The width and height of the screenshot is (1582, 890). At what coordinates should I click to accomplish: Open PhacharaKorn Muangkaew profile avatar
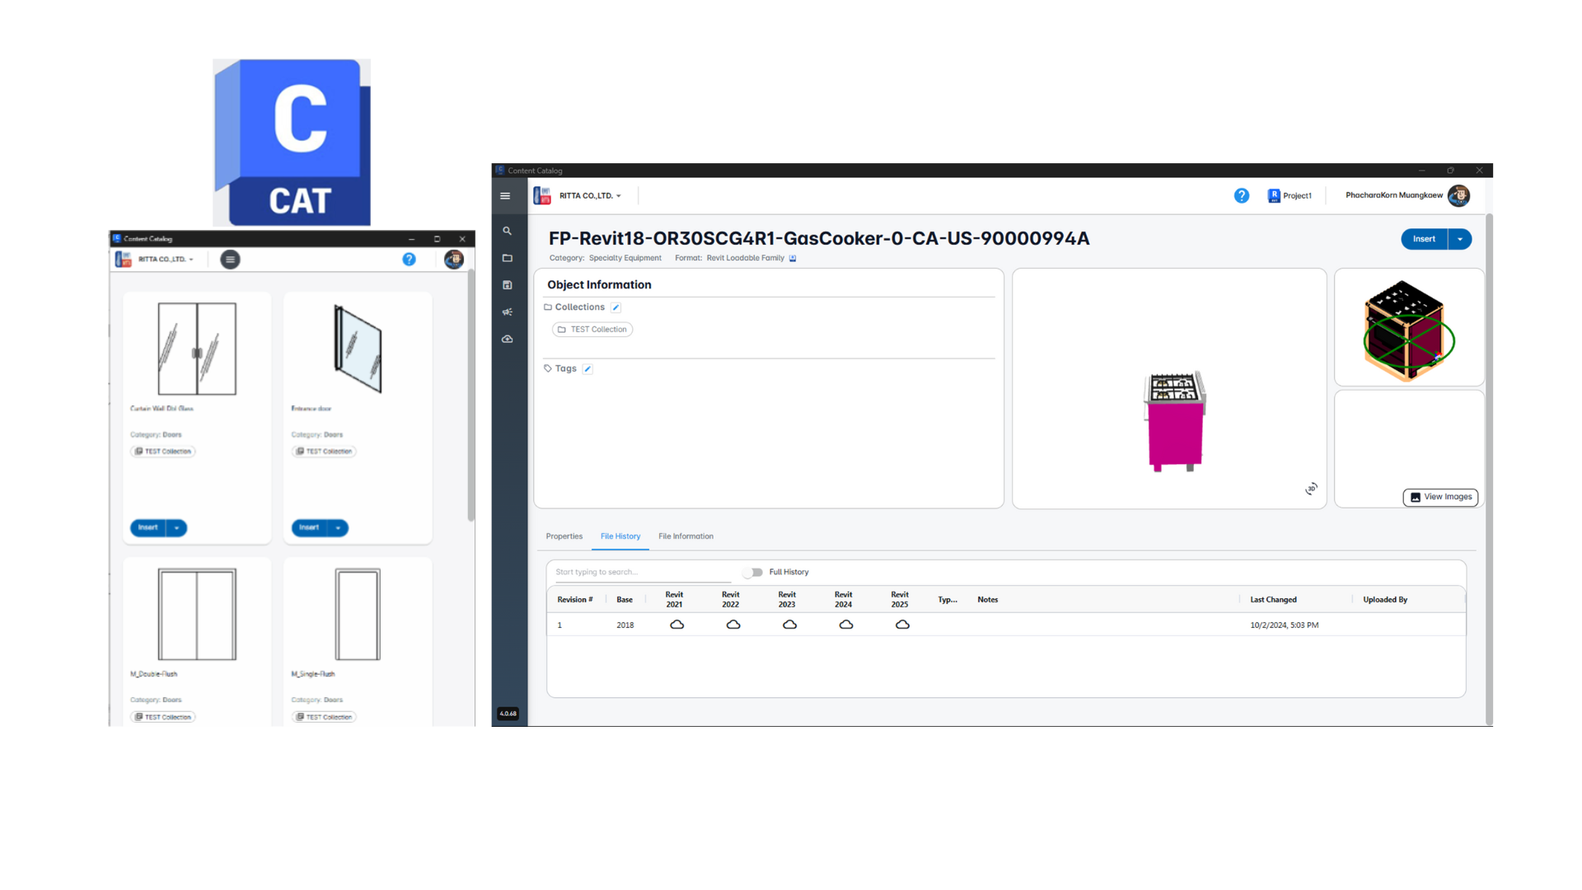click(1458, 196)
